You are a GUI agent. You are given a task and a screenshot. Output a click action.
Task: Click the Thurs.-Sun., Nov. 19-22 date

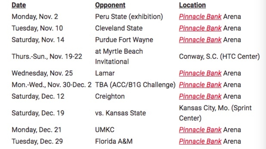click(47, 56)
